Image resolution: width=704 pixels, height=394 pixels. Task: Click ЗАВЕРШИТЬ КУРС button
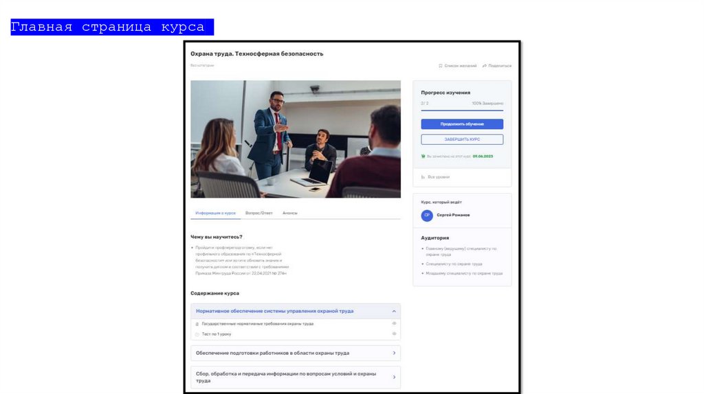coord(462,139)
